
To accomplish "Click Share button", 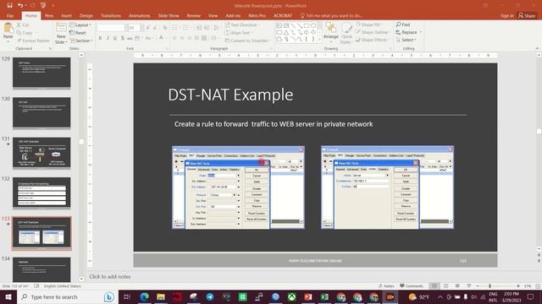I will click(x=527, y=15).
